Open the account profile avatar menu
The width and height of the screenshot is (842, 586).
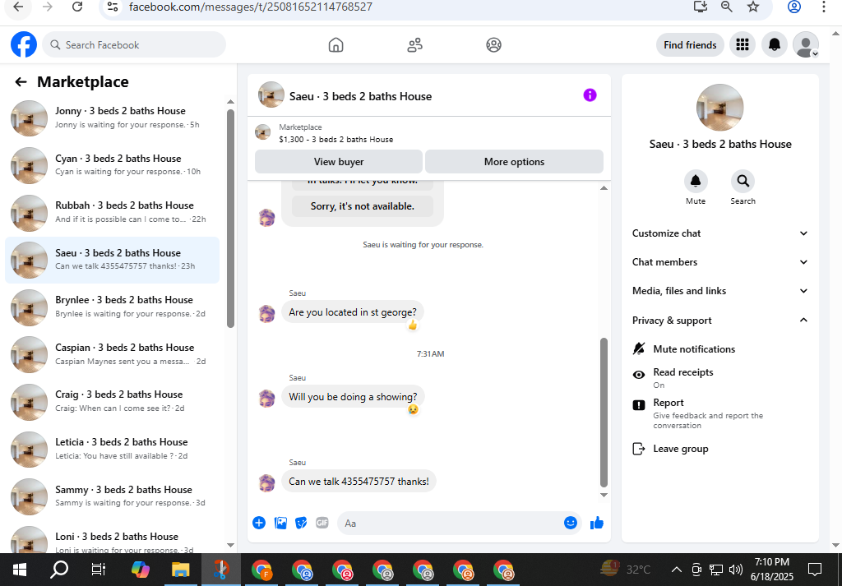coord(806,44)
